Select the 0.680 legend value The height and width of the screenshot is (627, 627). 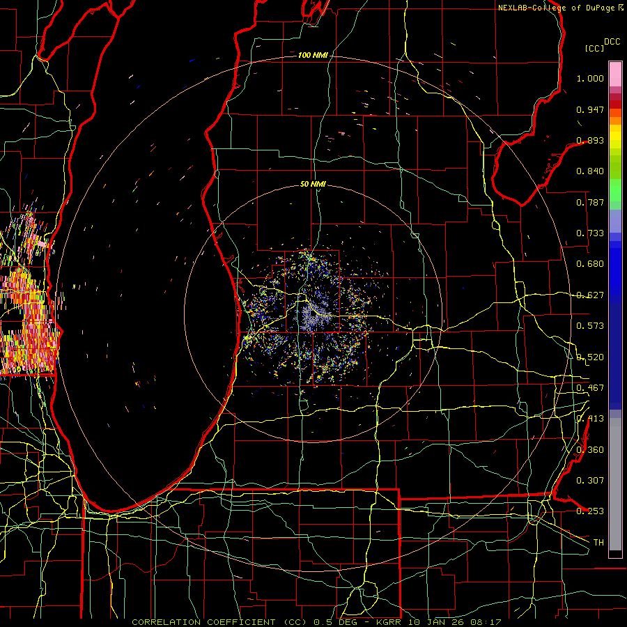[590, 264]
